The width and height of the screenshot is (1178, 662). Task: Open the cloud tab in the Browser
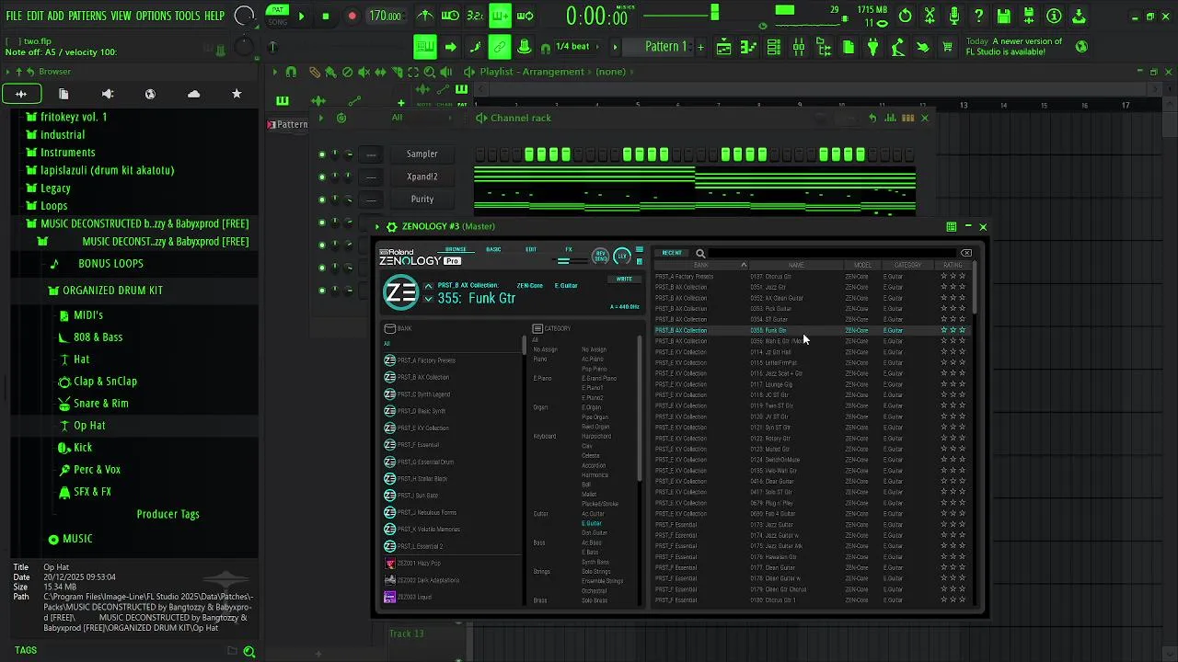point(193,94)
